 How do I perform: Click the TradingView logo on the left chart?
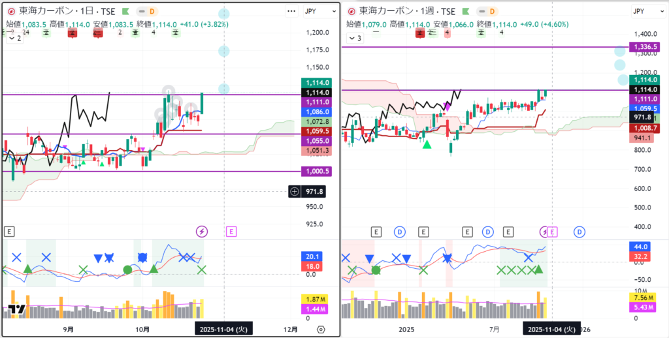coord(17,309)
